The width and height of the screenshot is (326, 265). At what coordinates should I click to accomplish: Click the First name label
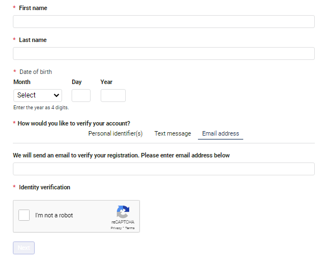click(33, 8)
